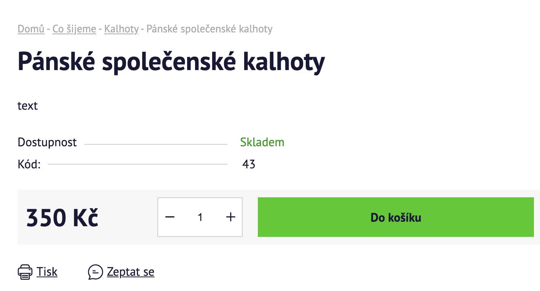Screen dimensions: 540x291
Task: Click the printer icon beside Tisk
Action: tap(25, 272)
